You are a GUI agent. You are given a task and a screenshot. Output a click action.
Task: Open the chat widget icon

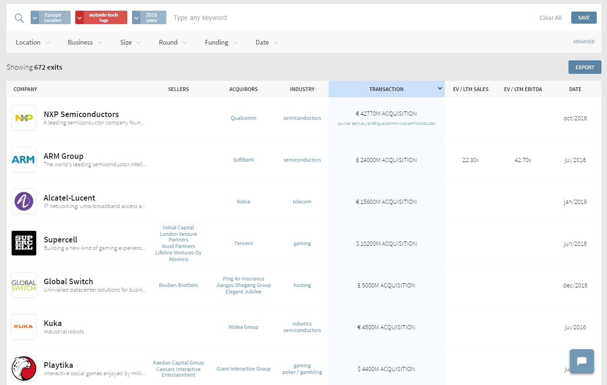(581, 361)
